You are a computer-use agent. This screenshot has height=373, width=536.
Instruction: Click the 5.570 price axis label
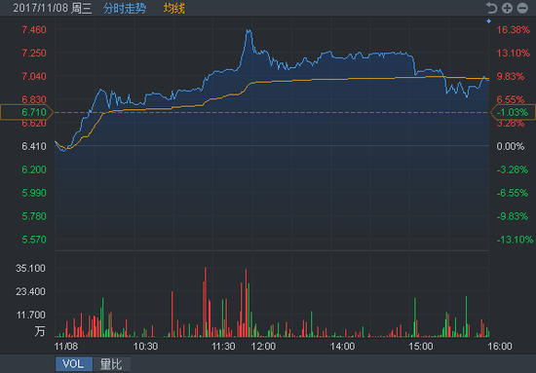tap(34, 240)
